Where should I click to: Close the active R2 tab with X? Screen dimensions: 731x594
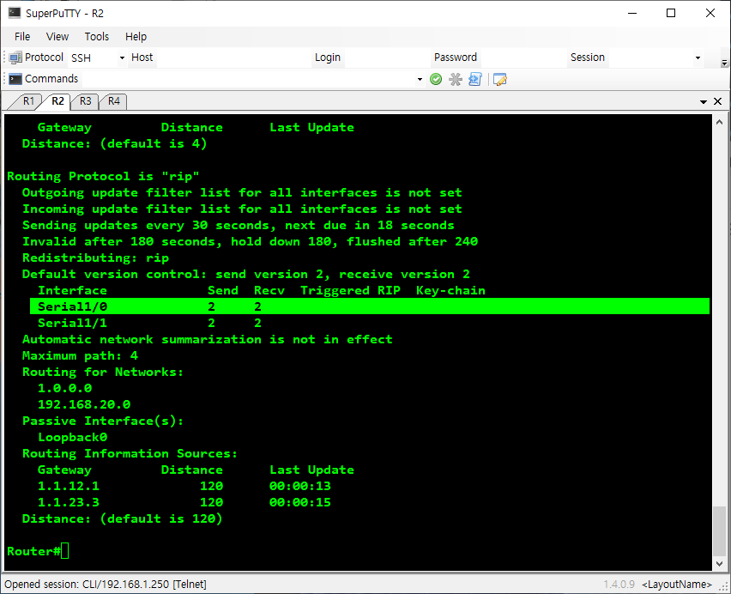(718, 101)
